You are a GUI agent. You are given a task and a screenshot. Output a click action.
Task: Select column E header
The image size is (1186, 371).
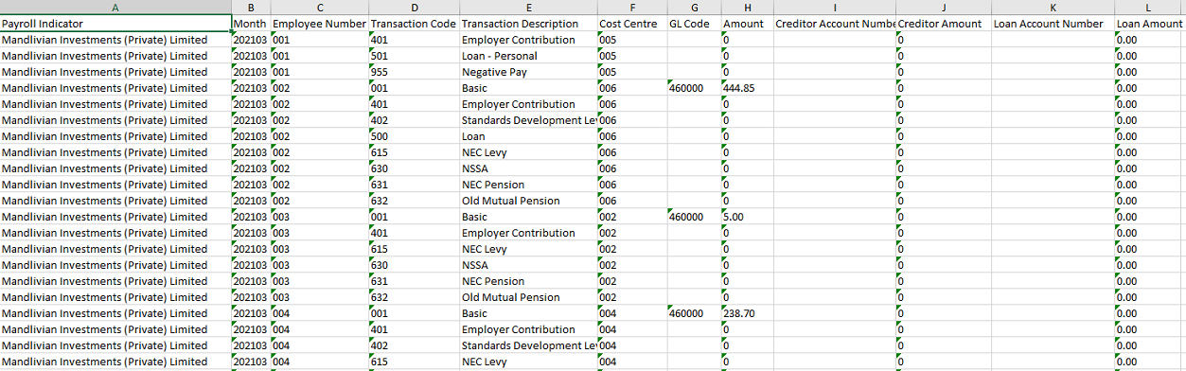[529, 7]
